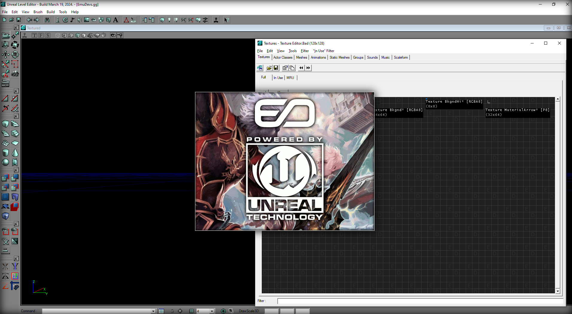
Task: Select the cube brush builder
Action: pyautogui.click(x=5, y=124)
